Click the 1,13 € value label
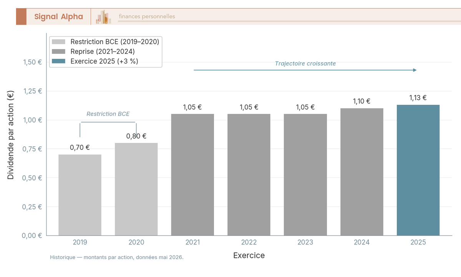 click(x=418, y=98)
